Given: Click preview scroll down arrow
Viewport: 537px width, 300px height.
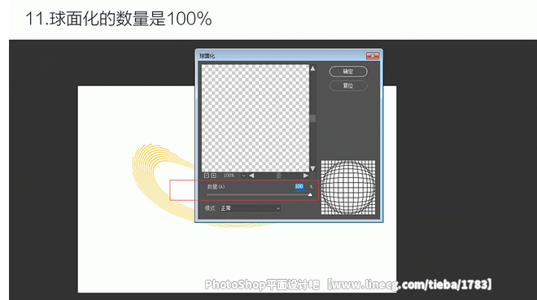Looking at the screenshot, I should 312,168.
